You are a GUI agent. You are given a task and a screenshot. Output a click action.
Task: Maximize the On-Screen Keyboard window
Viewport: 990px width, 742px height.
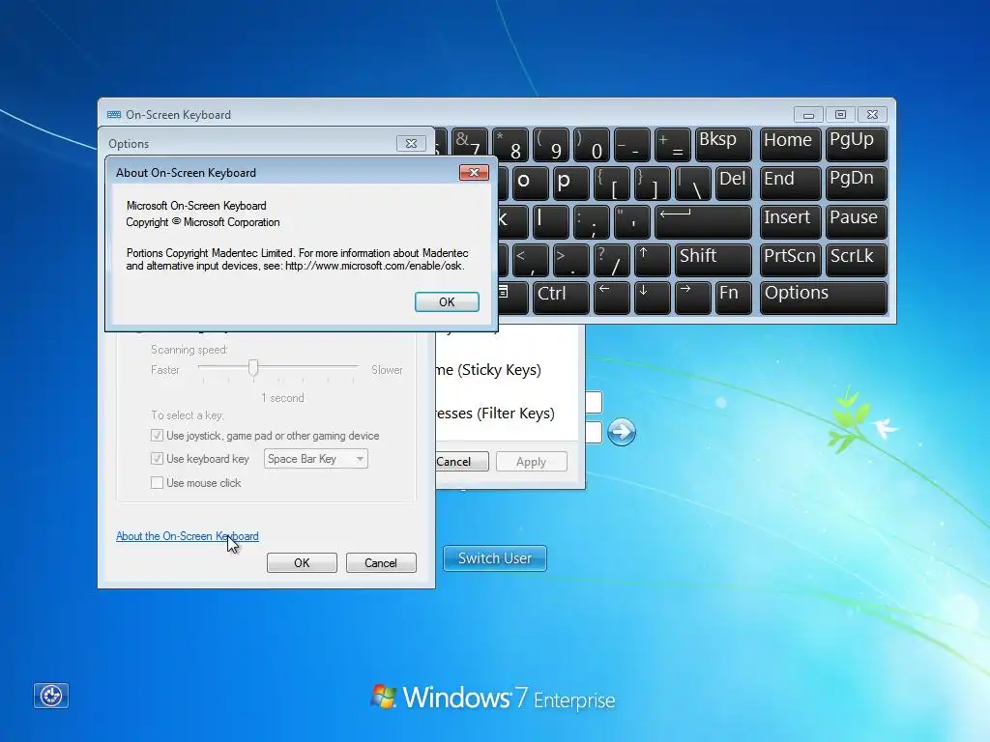840,114
